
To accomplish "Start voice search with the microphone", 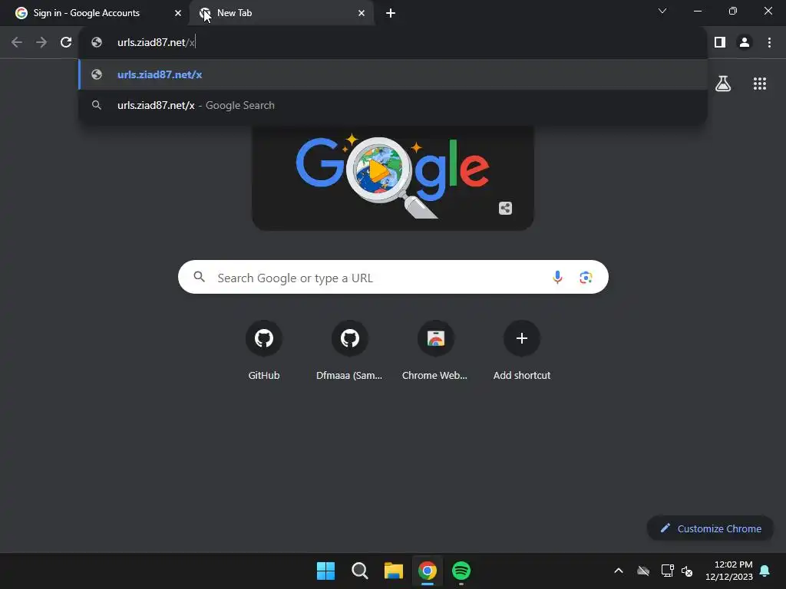I will click(x=557, y=277).
